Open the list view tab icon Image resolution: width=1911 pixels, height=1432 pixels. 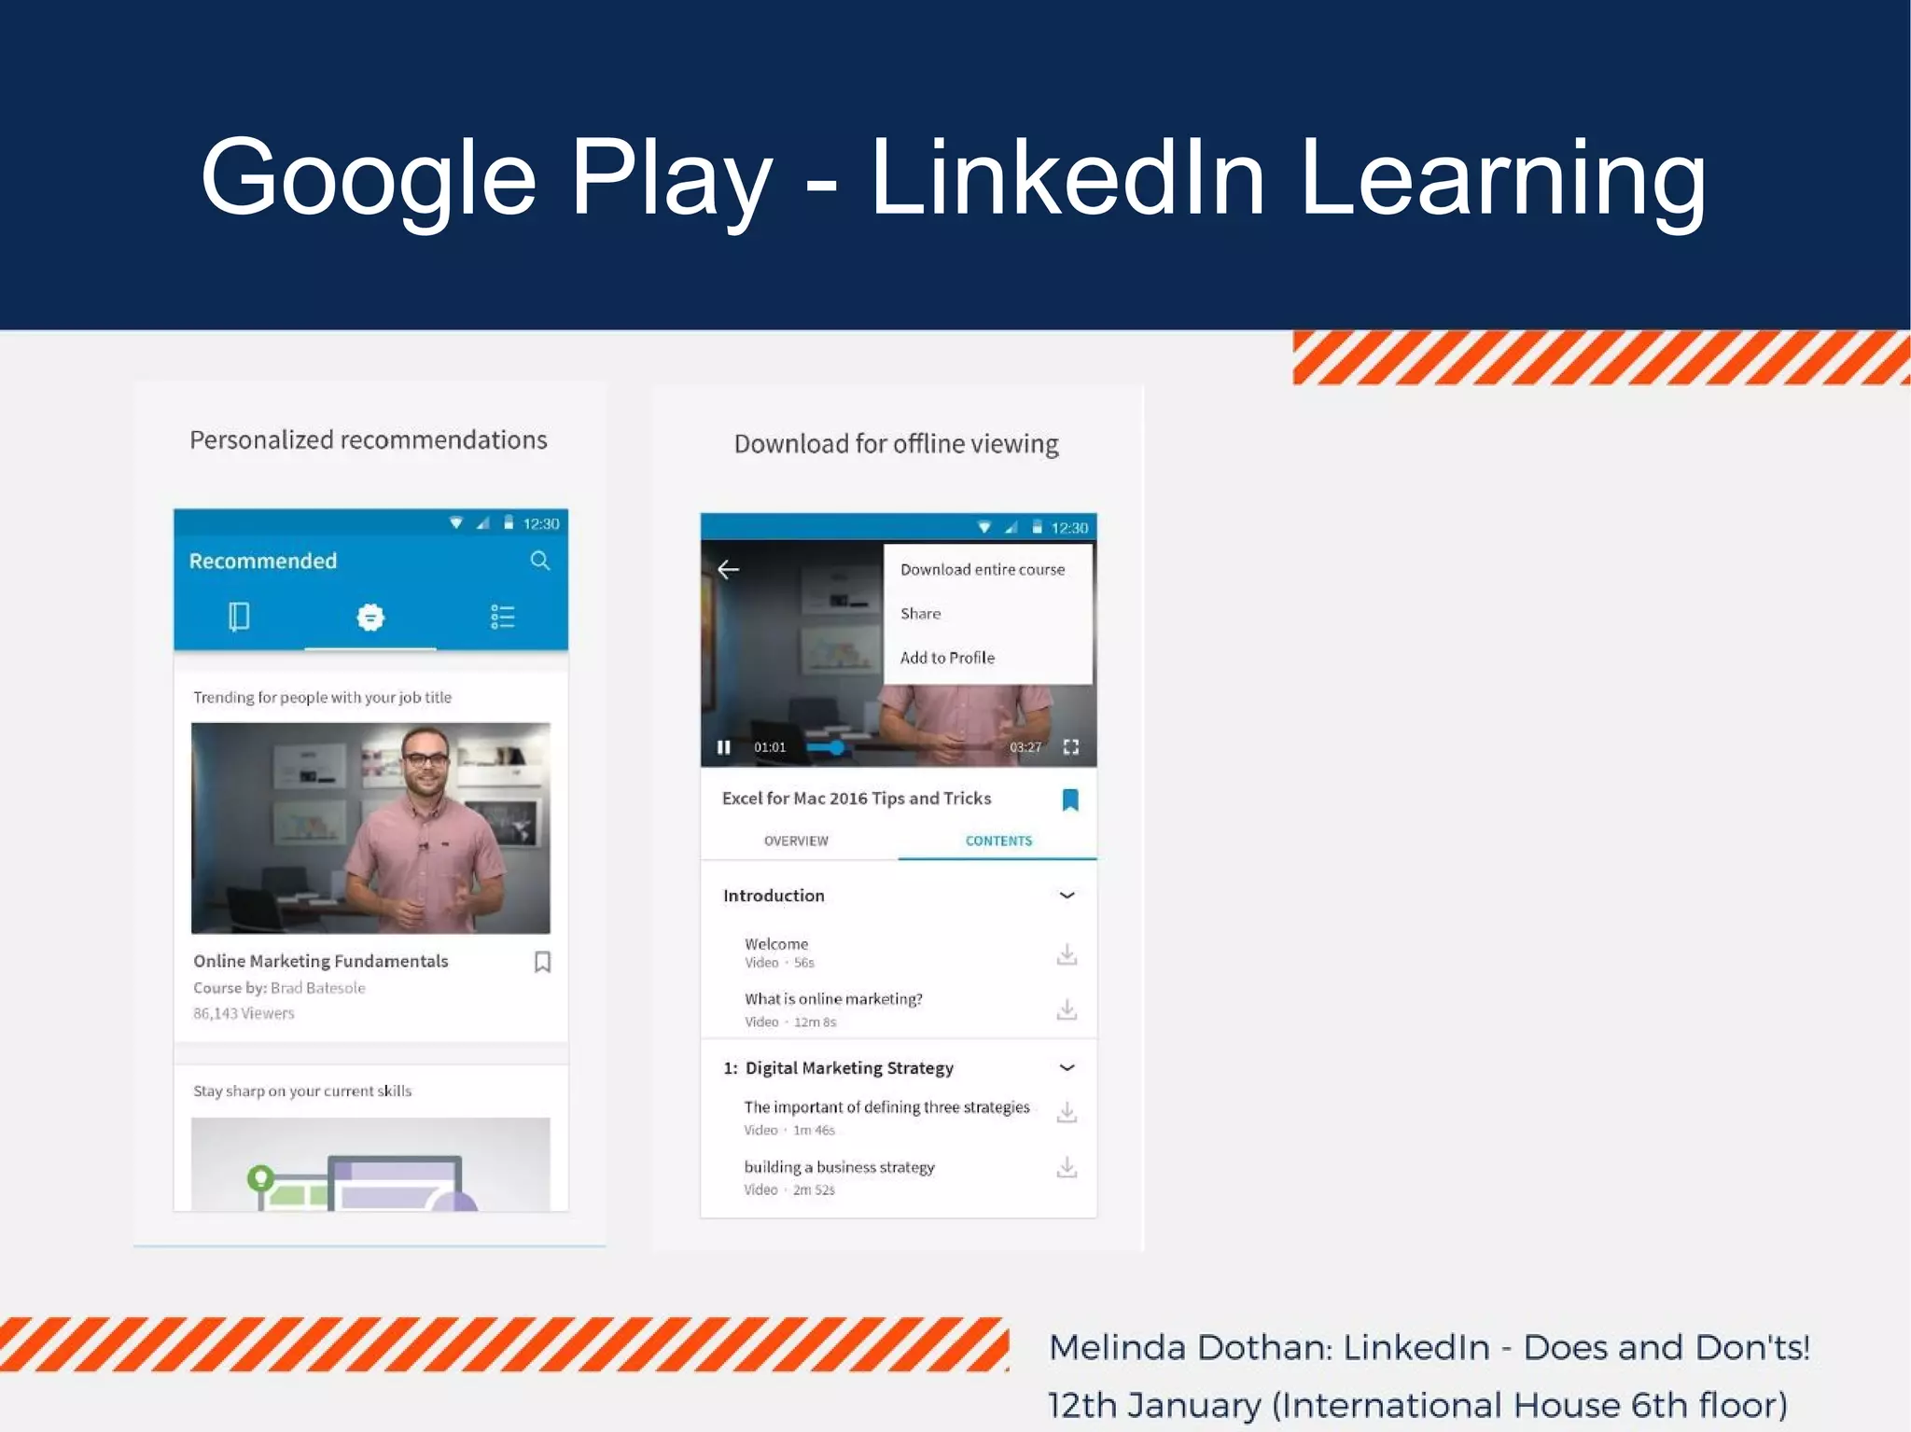click(x=503, y=617)
